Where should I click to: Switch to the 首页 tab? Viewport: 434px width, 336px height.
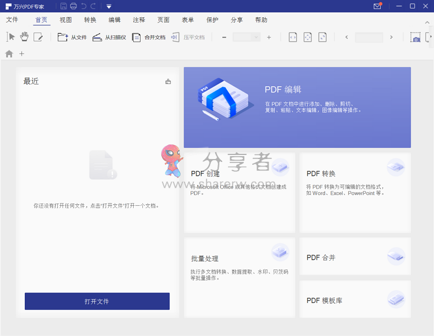(42, 20)
